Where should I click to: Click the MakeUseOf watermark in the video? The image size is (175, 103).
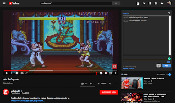click(114, 67)
